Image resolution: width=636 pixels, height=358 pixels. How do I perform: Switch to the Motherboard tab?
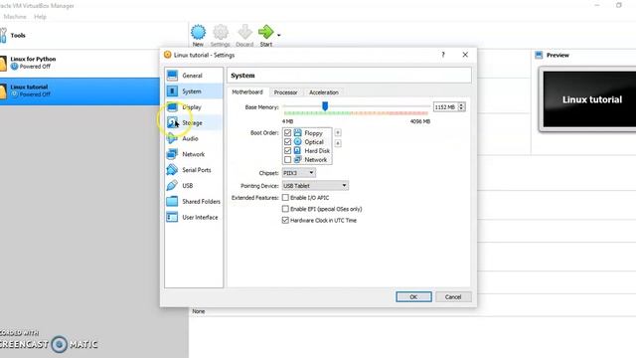(247, 92)
